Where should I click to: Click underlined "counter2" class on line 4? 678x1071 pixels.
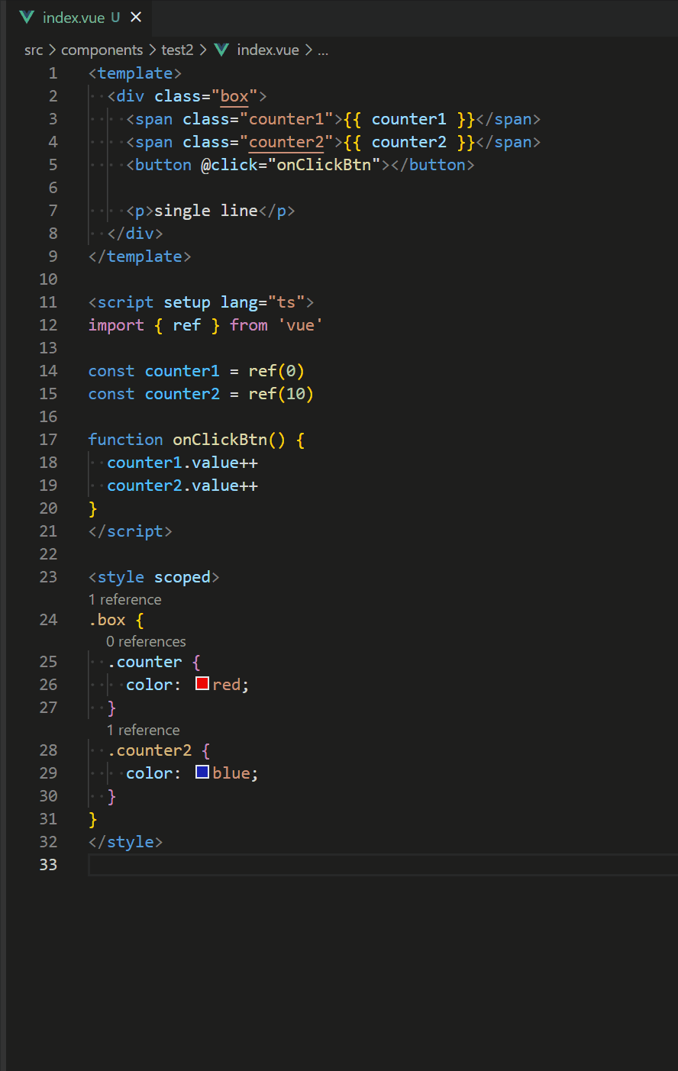tap(286, 142)
